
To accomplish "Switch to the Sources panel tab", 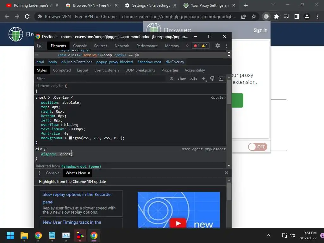I will (x=101, y=46).
